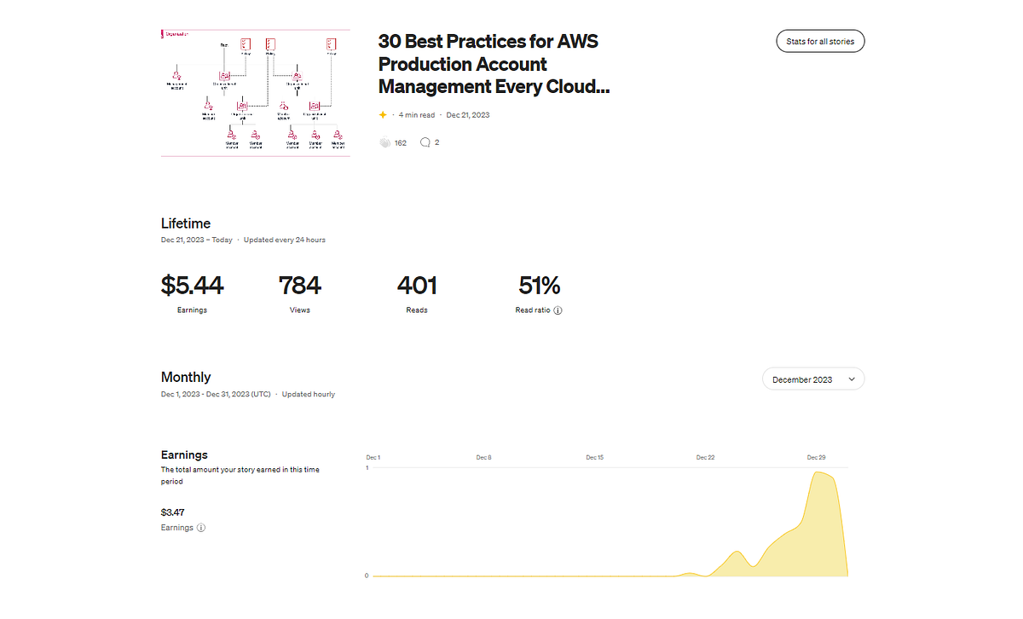This screenshot has height=619, width=1023.
Task: Click the Dec 29 peak on earnings chart
Action: point(820,473)
